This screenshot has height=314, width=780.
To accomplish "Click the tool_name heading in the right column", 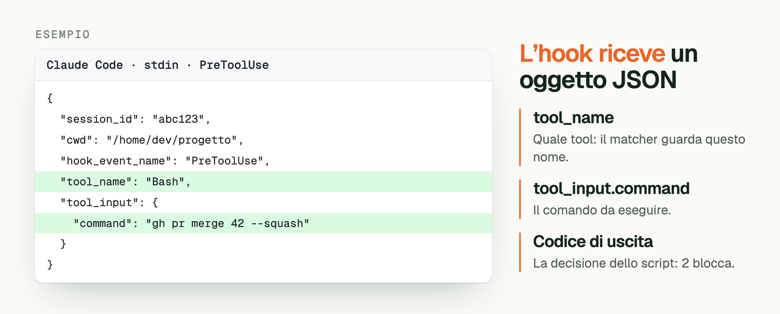I will click(x=573, y=118).
